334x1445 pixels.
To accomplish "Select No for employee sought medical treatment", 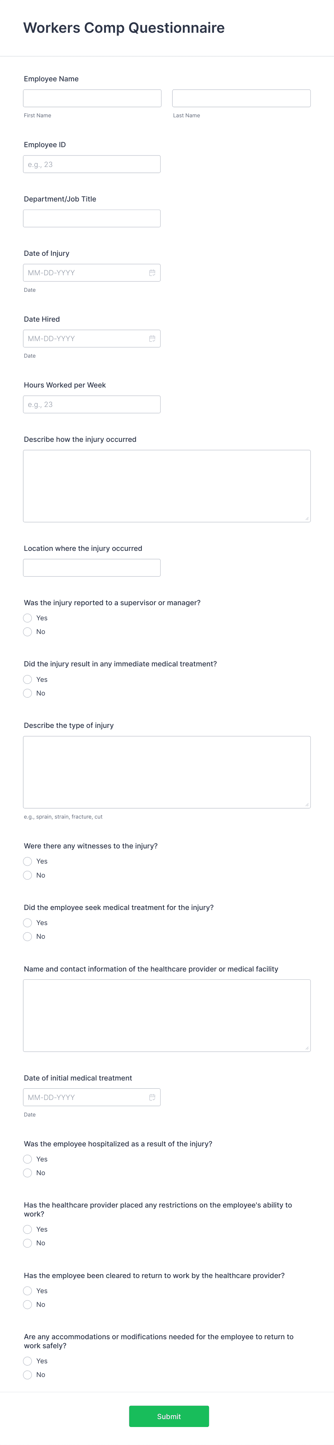I will pyautogui.click(x=27, y=936).
